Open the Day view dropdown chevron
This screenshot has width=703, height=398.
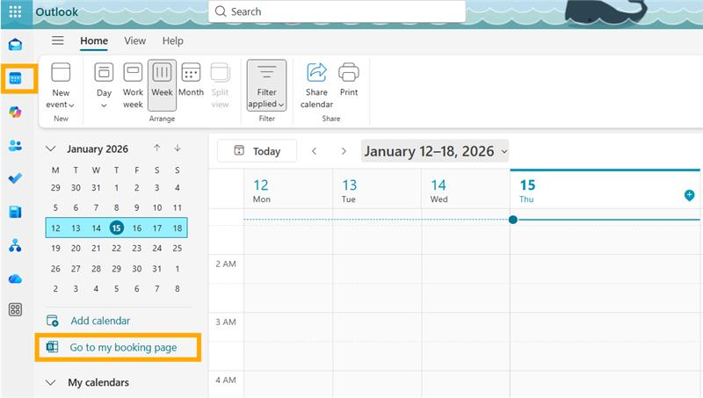104,105
